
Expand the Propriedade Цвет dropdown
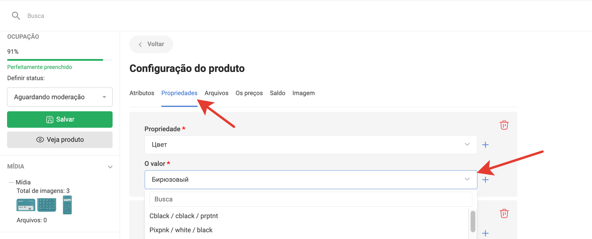(467, 144)
